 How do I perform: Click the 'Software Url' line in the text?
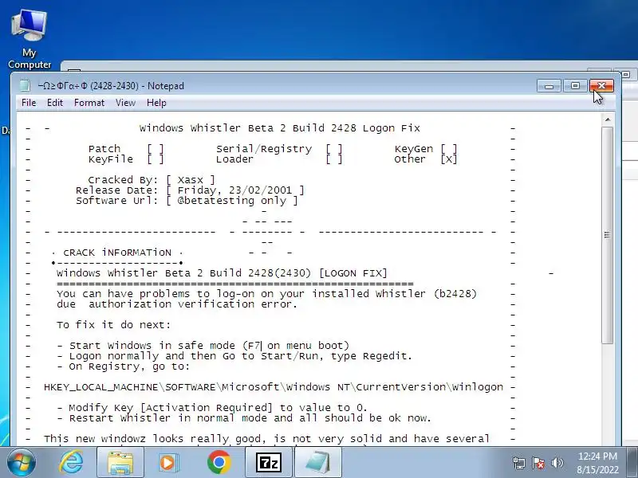coord(187,201)
